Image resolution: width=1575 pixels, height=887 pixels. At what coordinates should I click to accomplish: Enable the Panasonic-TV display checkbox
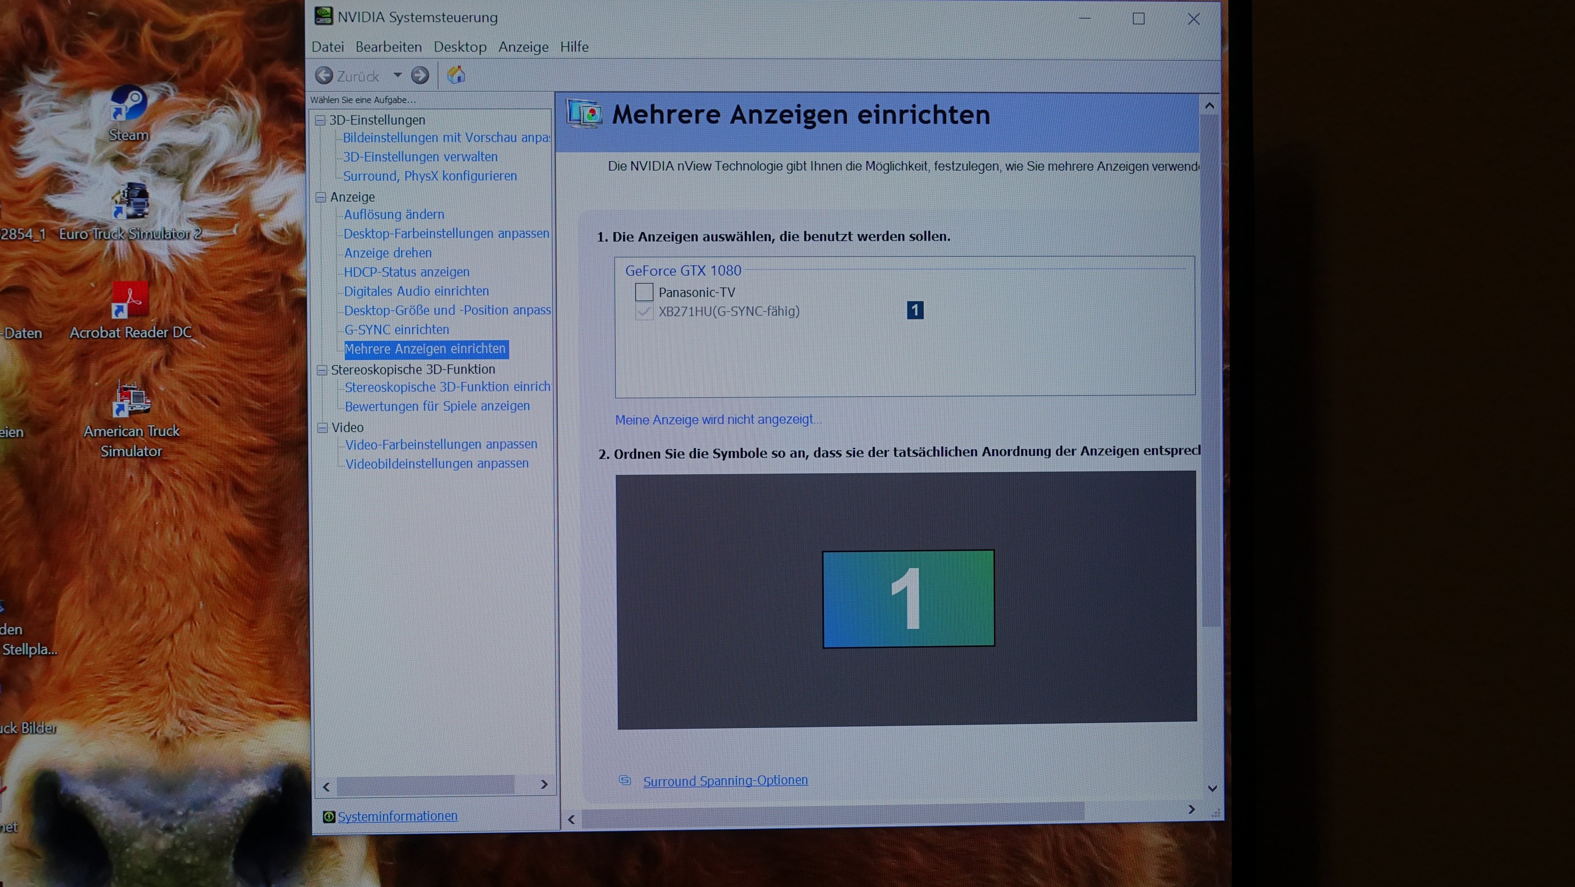coord(644,293)
